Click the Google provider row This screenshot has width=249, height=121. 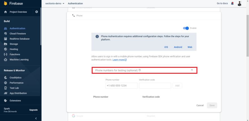(x=144, y=116)
